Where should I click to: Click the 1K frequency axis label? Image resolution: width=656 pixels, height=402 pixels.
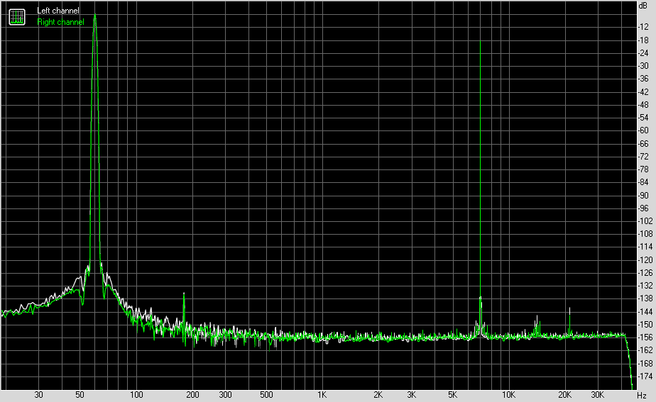322,394
